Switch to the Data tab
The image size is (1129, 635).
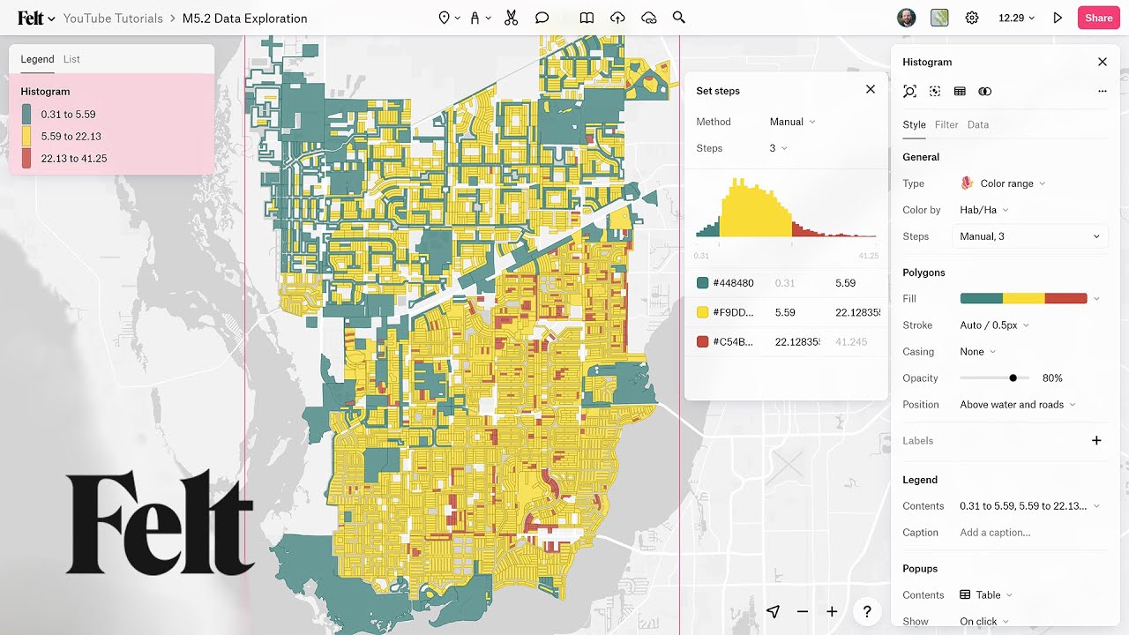978,124
